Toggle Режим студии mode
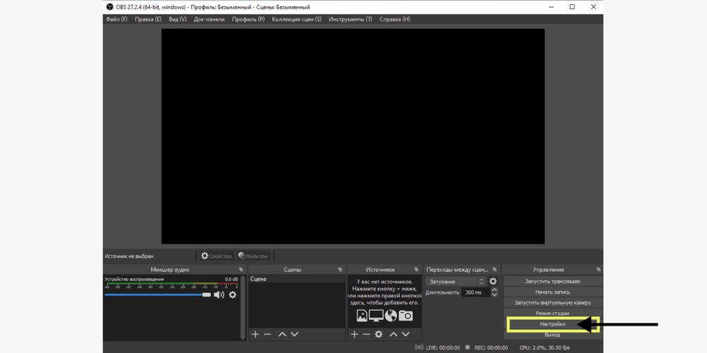The image size is (707, 353). pos(553,313)
